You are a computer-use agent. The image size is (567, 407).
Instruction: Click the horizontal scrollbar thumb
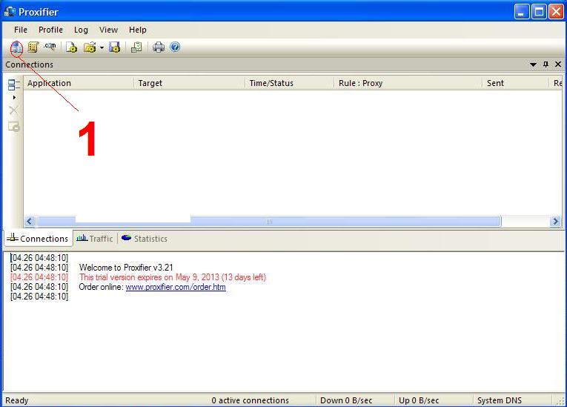(269, 221)
